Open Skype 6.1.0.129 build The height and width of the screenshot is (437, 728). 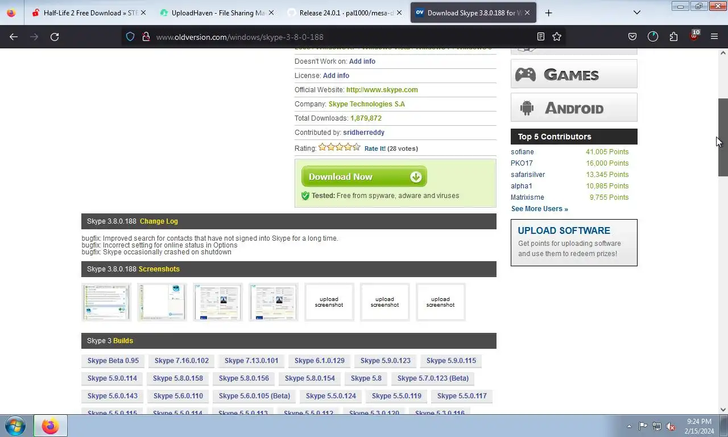point(320,361)
